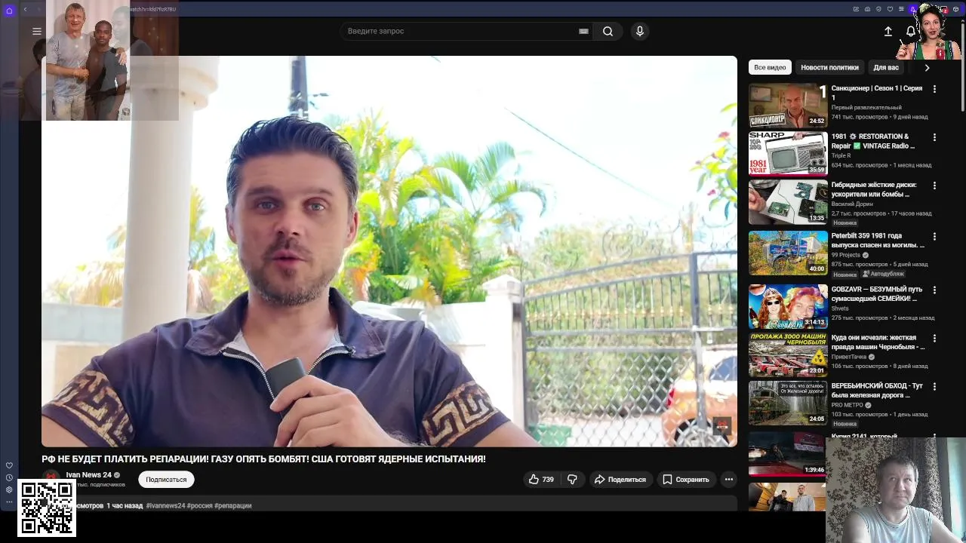The image size is (966, 543).
Task: Click the Shvets channel name
Action: click(x=840, y=308)
